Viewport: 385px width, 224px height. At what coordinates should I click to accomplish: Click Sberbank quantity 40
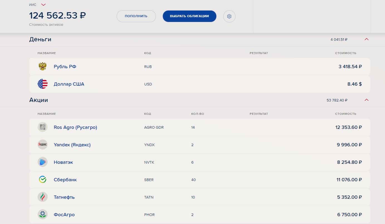coord(193,180)
